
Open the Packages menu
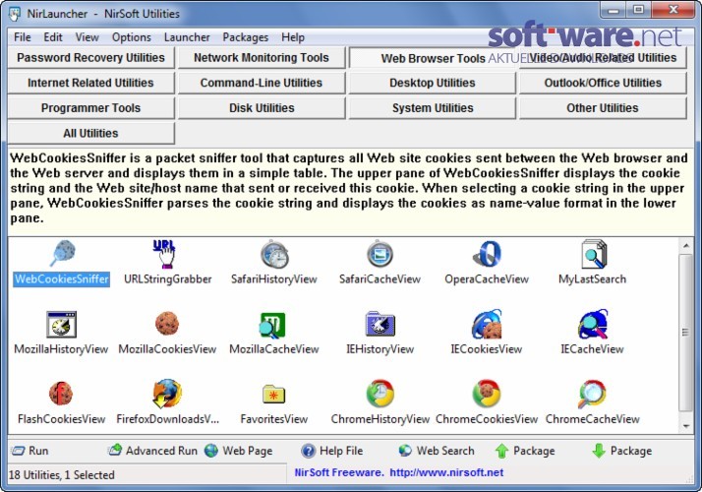coord(246,37)
